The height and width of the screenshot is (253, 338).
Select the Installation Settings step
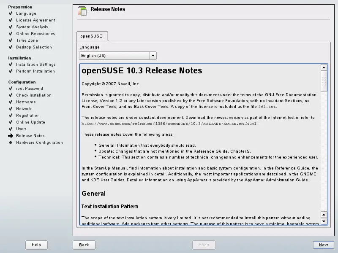click(36, 65)
